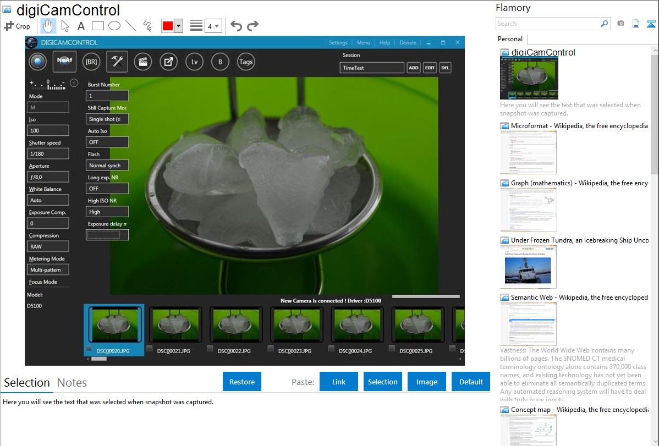Open the line width dropdown showing 4
The height and width of the screenshot is (446, 659).
(x=213, y=26)
